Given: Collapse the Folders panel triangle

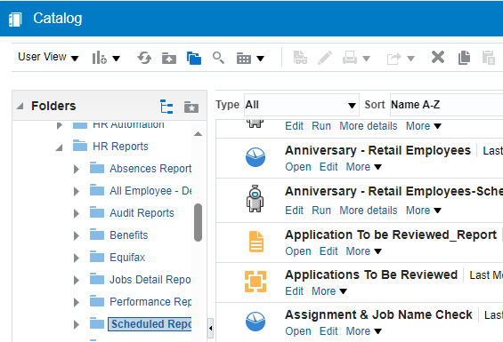Looking at the screenshot, I should point(20,106).
